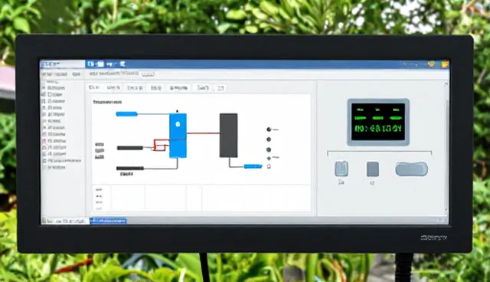Click the rounded power-style button below the display
Viewport: 490px width, 282px height.
coord(341,169)
